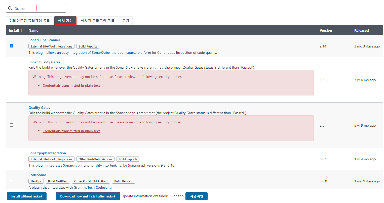Select CodeSonar version 3.0.0 cell
Viewport: 384px width, 203px height.
tap(323, 181)
